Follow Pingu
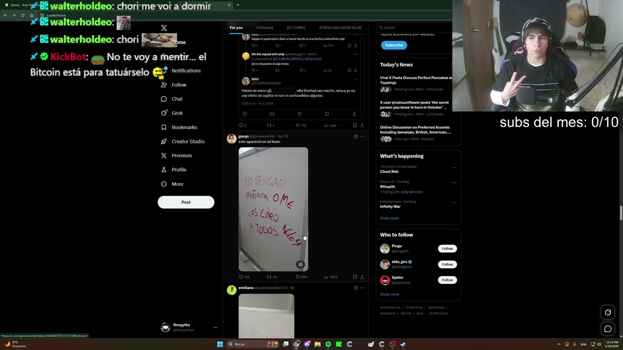 pos(447,249)
